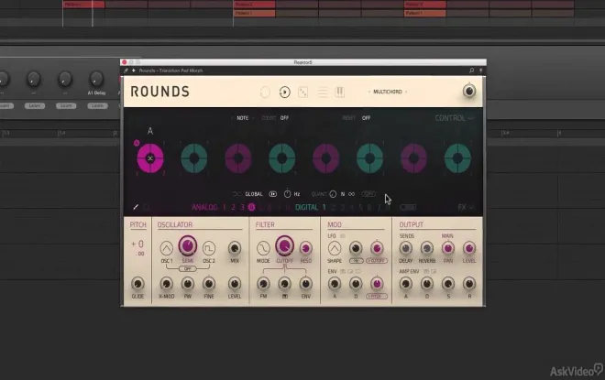Screen dimensions: 605x380
Task: Open the list lines view icon in header
Action: (322, 92)
